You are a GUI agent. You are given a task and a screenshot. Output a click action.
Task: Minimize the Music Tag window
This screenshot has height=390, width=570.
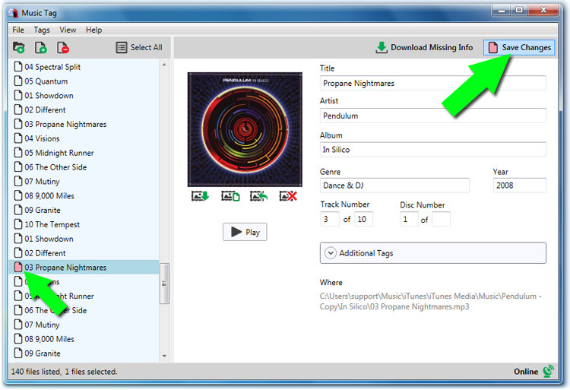502,11
